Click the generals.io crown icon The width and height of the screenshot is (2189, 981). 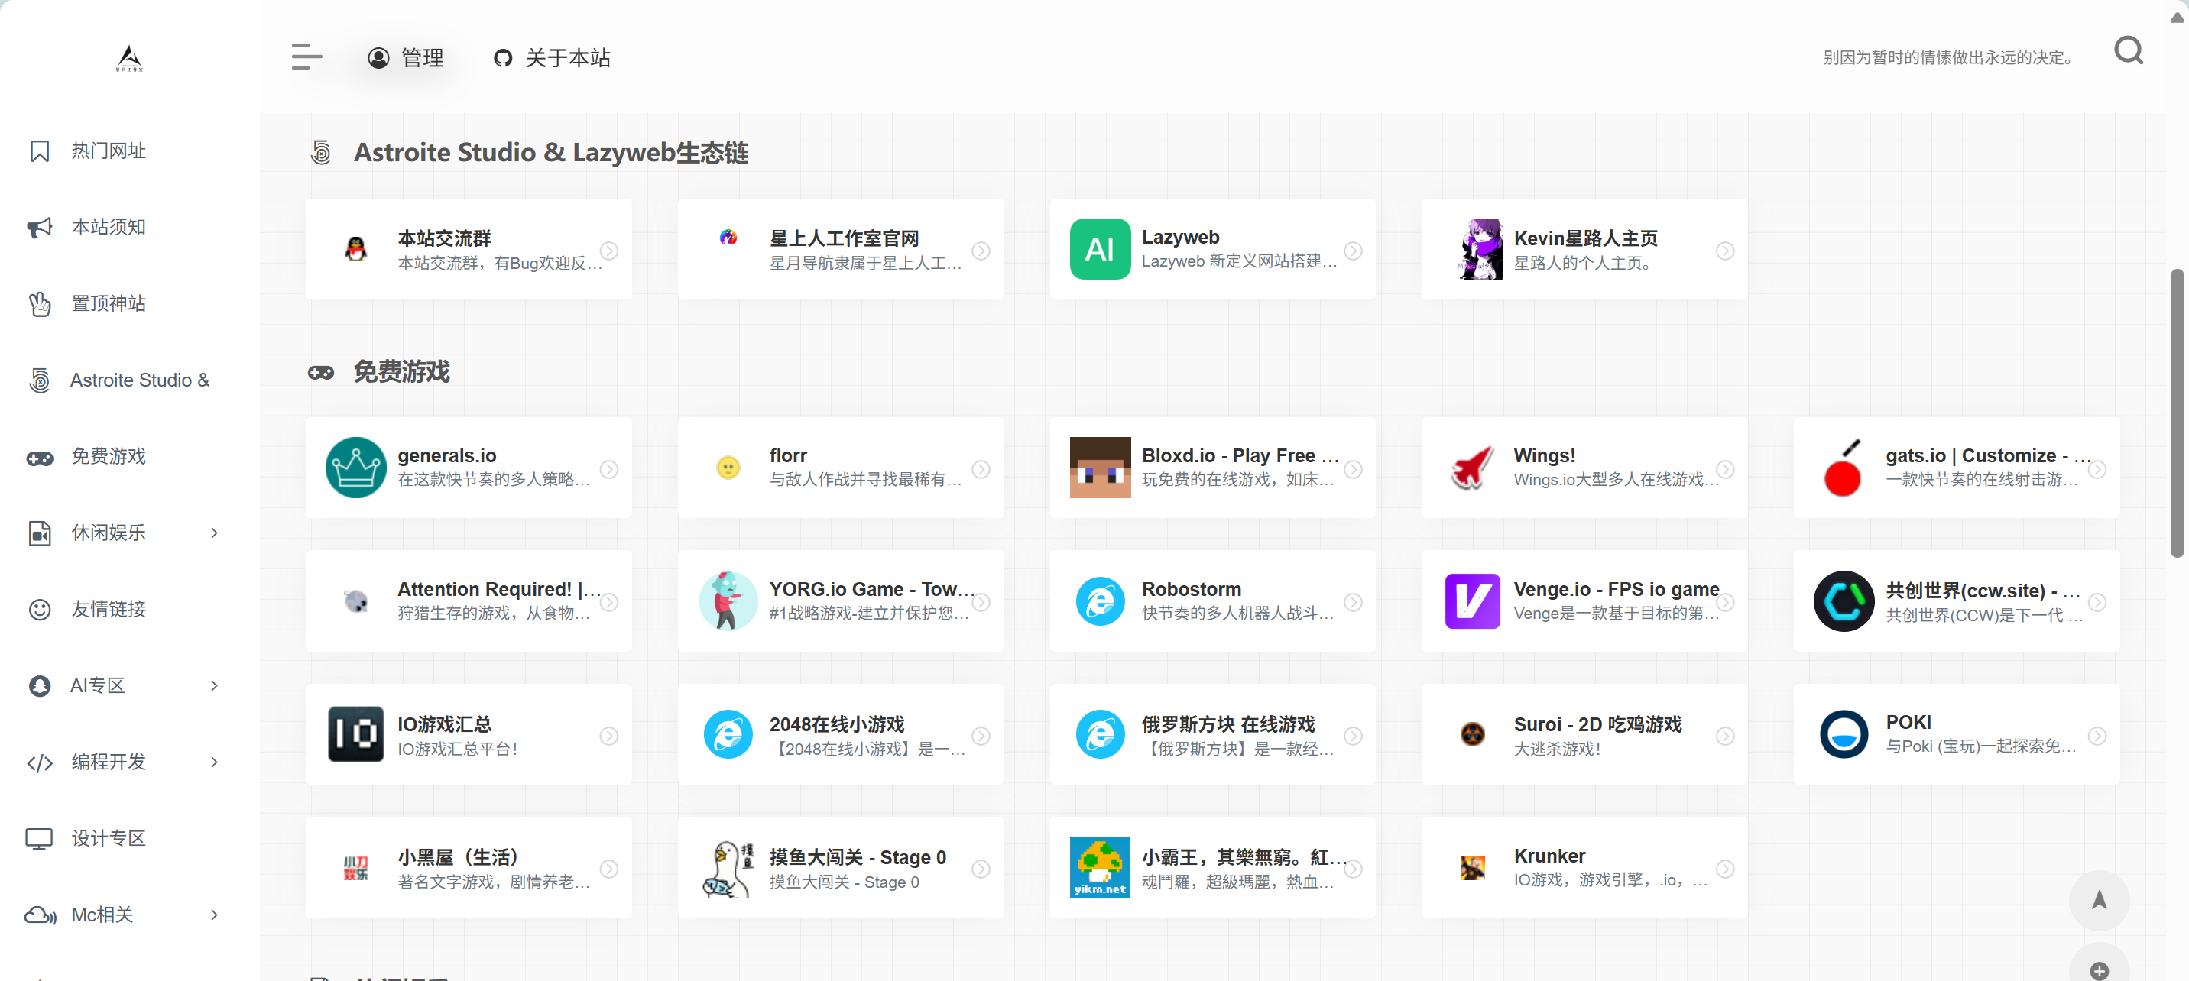[x=355, y=468]
